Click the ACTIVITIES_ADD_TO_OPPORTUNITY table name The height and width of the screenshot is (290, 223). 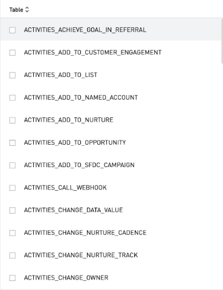75,142
